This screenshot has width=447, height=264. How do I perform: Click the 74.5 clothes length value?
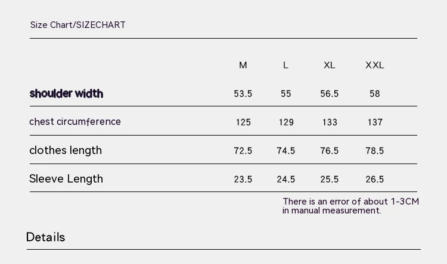coord(286,151)
